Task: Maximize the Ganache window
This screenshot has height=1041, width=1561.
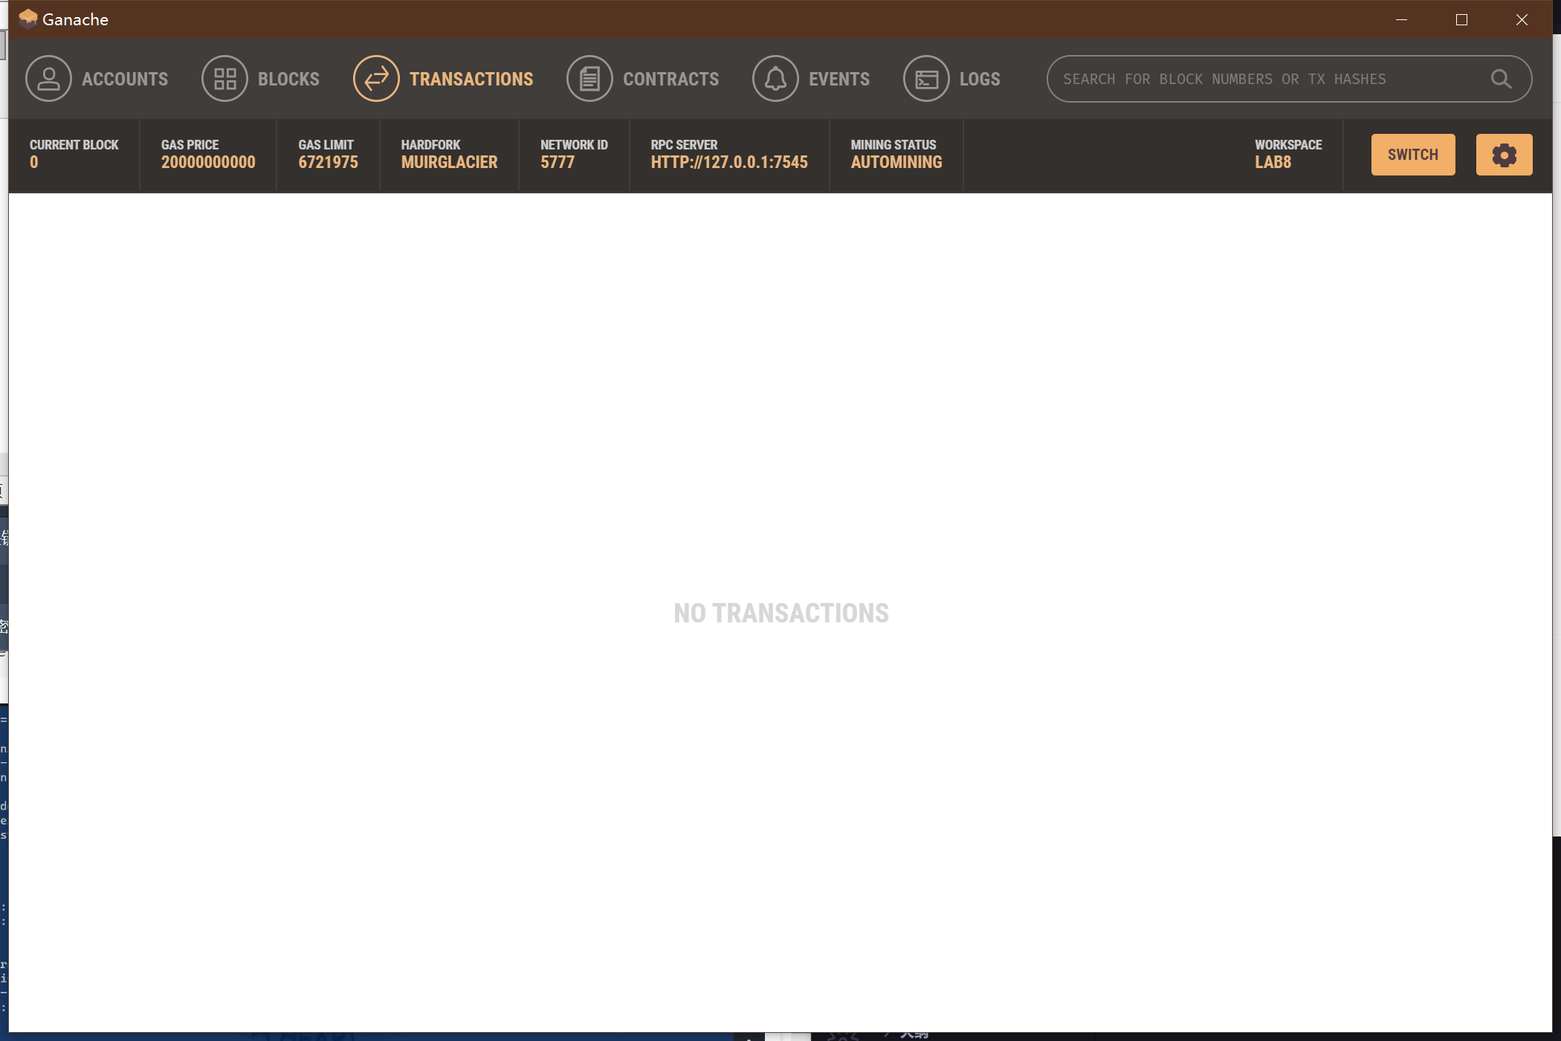Action: click(x=1461, y=19)
